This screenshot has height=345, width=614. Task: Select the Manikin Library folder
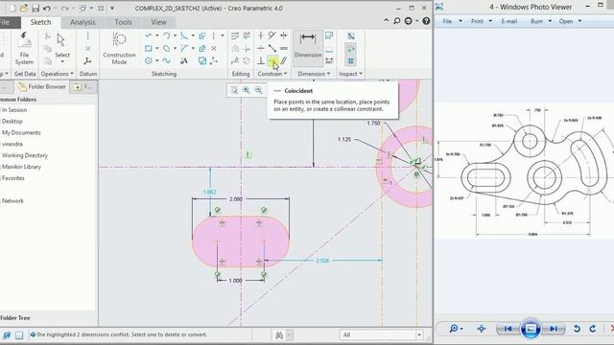point(21,167)
